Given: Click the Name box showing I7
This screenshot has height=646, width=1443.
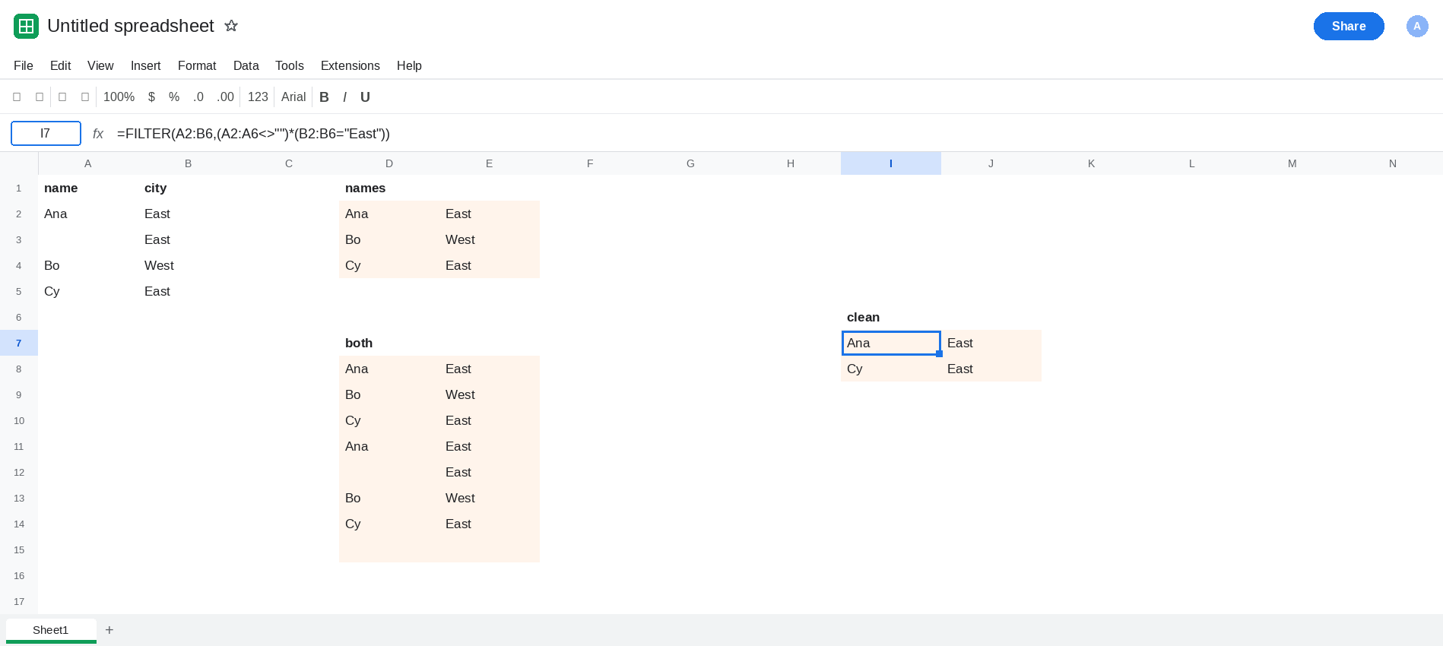Looking at the screenshot, I should [46, 133].
